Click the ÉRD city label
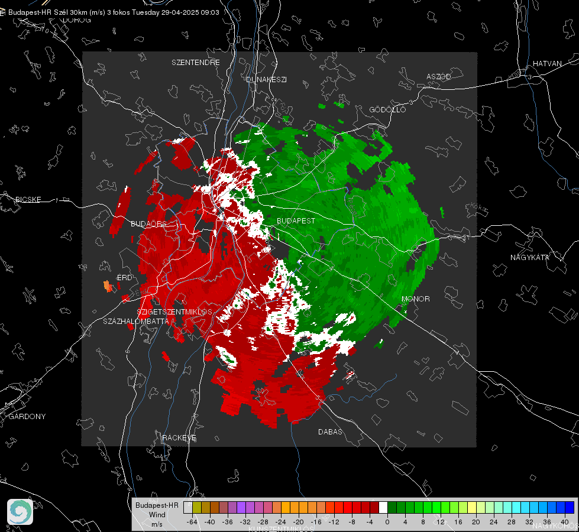Viewport: 579px width, 532px height. click(x=124, y=278)
